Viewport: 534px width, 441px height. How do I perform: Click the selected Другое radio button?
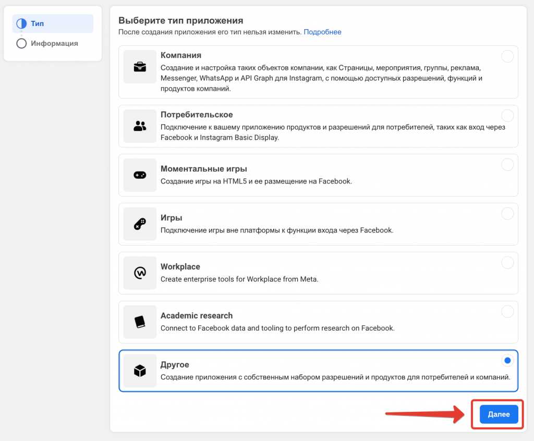pos(507,361)
